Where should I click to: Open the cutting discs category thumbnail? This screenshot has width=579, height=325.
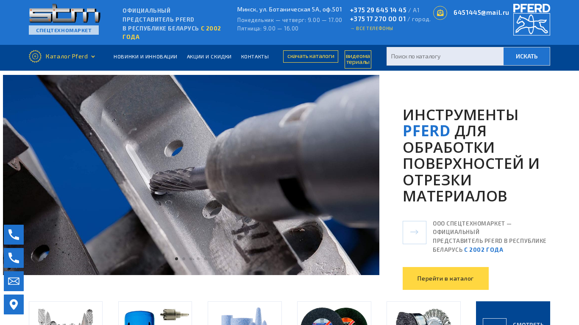[x=334, y=313]
